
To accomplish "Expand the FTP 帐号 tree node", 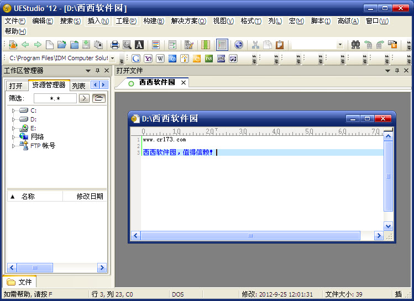I will click(x=13, y=146).
